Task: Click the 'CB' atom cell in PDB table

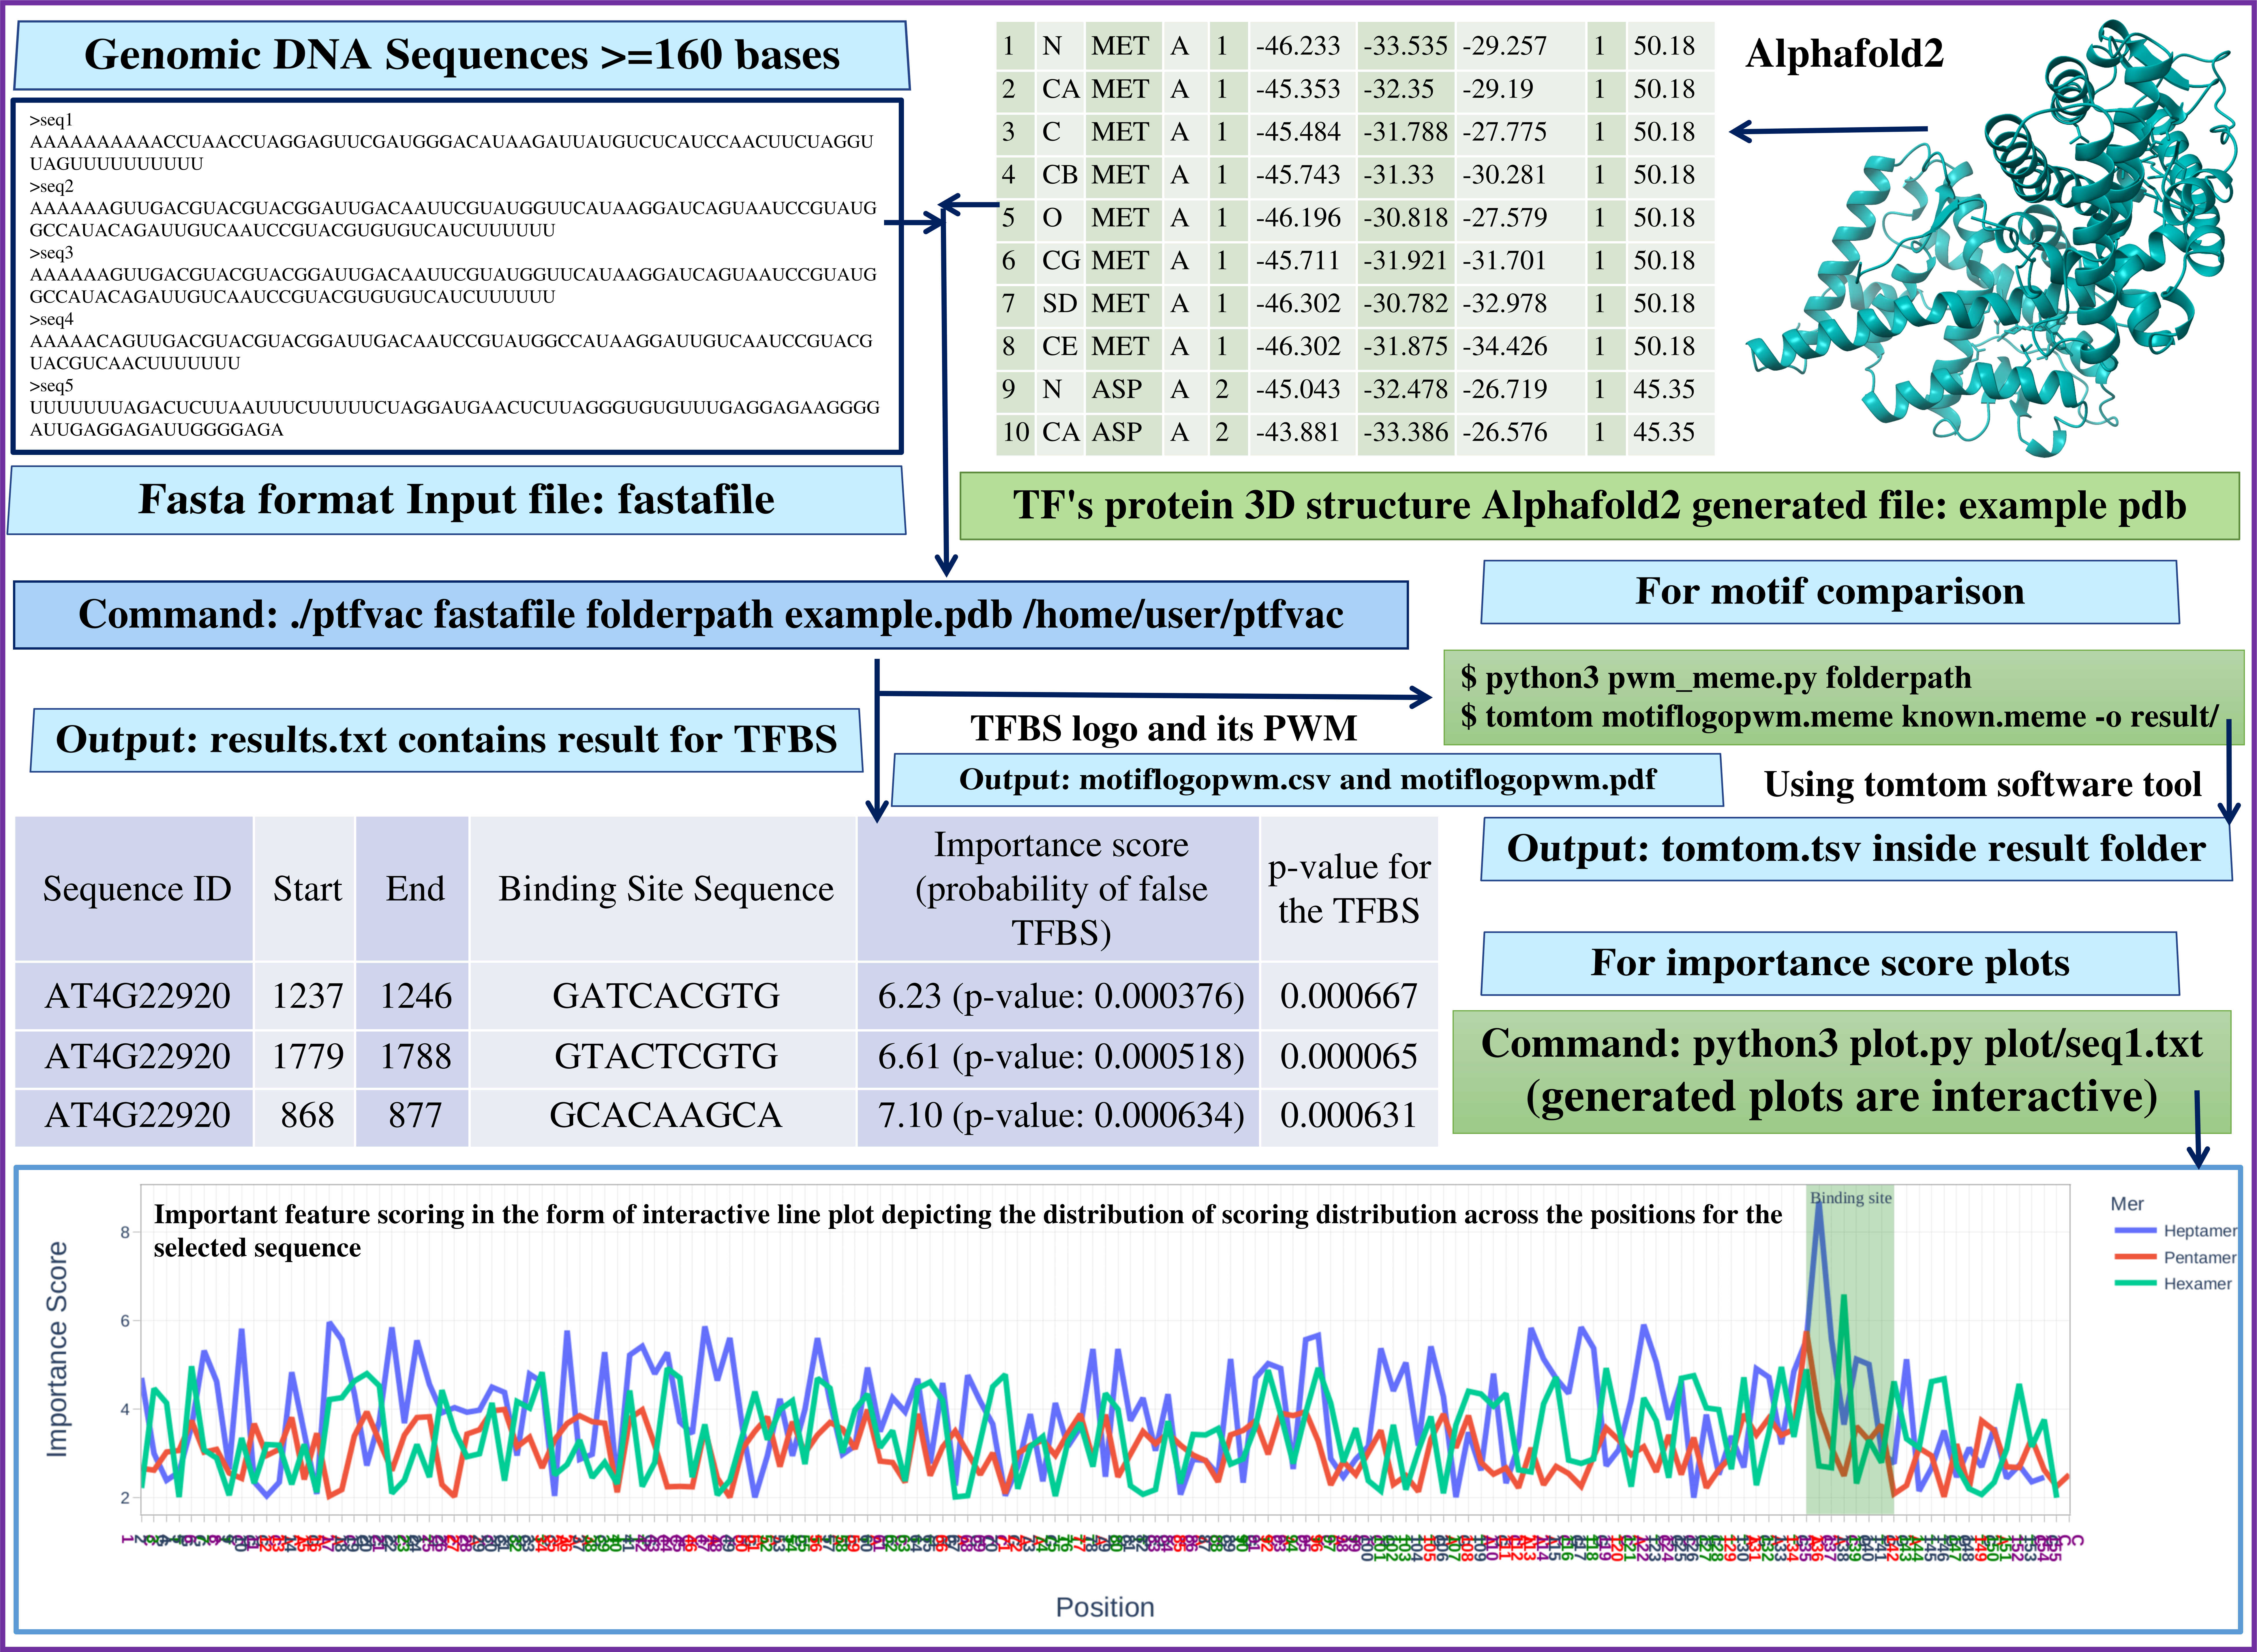Action: click(x=1060, y=175)
